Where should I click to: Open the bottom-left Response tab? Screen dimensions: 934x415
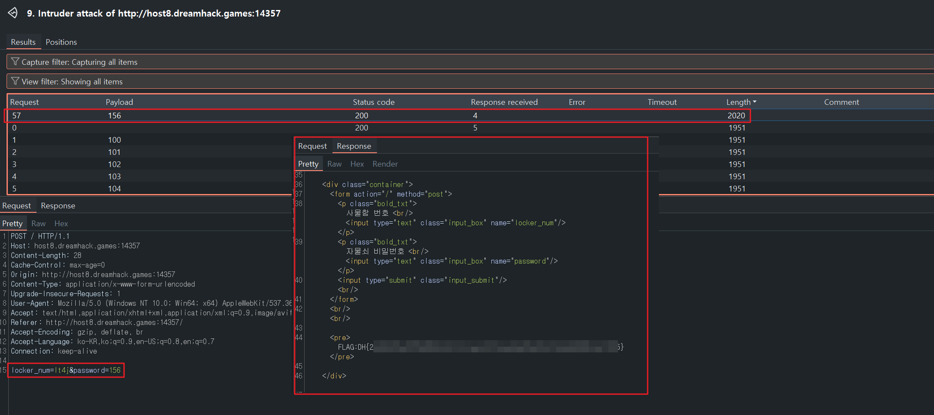pos(58,206)
